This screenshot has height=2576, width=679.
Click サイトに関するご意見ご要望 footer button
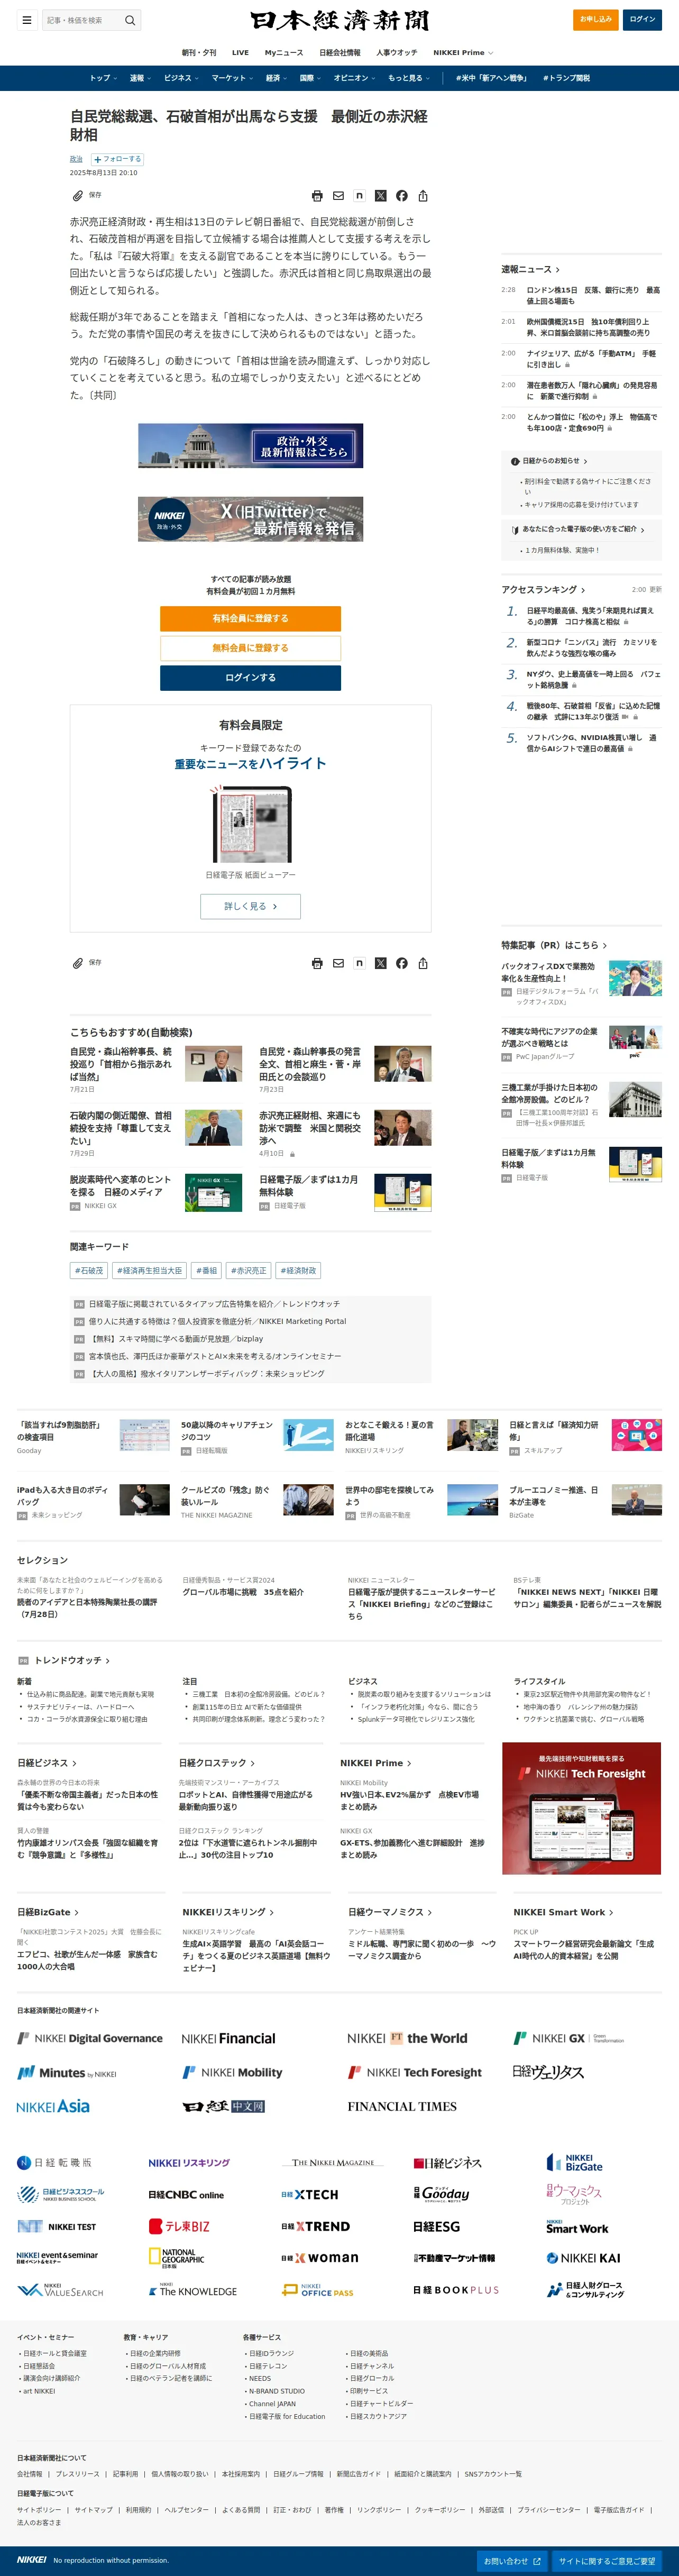[x=607, y=2561]
